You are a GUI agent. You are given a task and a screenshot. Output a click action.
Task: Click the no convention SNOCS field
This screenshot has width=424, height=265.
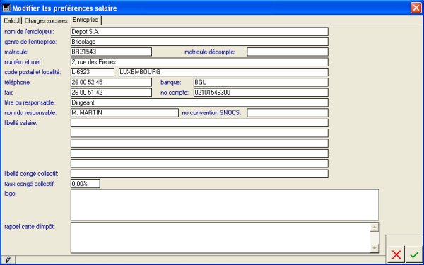click(288, 113)
